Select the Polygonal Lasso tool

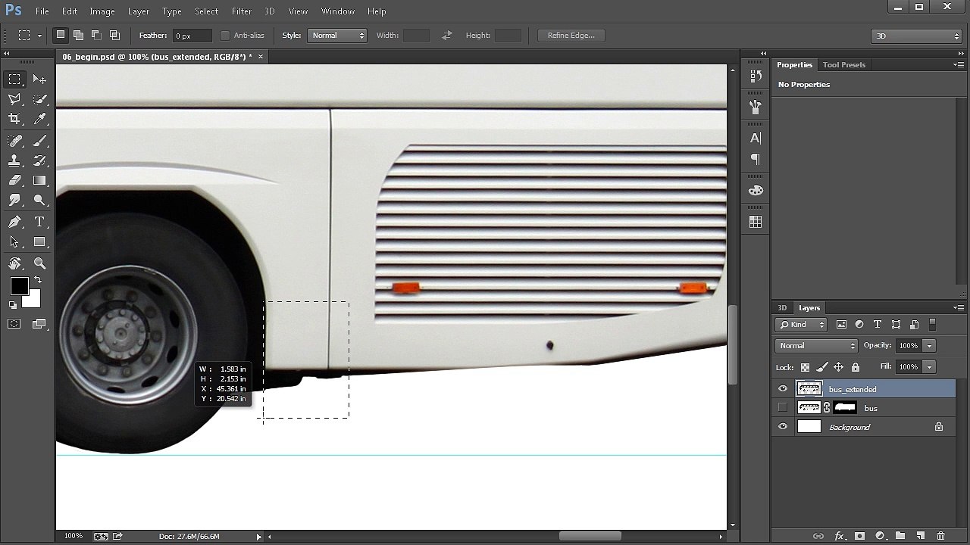[x=14, y=99]
